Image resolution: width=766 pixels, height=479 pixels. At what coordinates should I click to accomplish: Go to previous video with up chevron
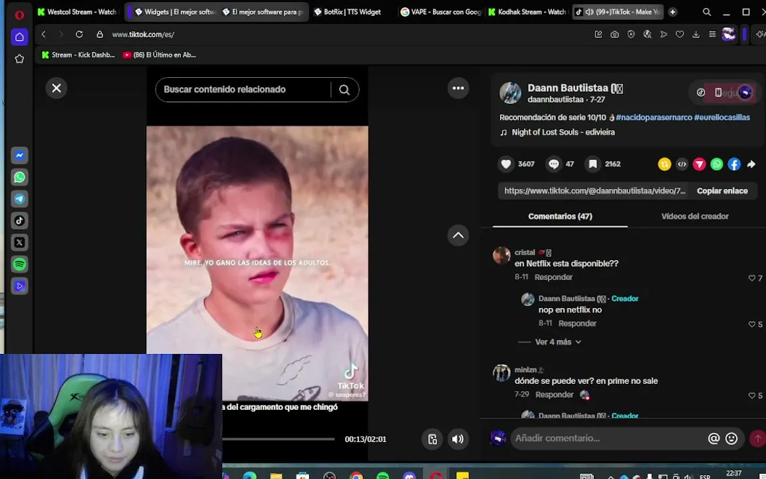pos(458,236)
